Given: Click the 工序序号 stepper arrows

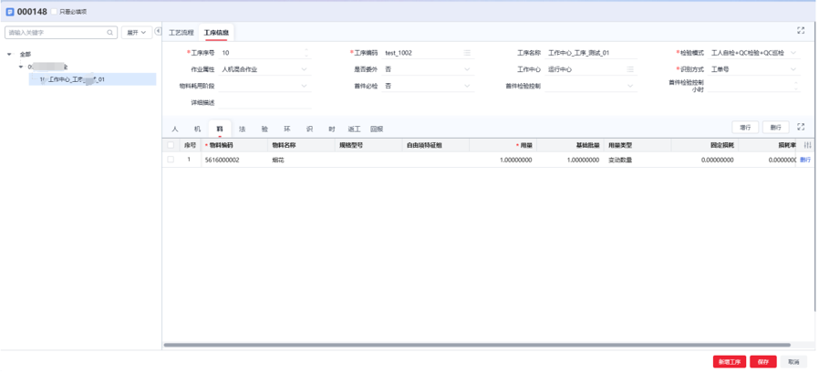Looking at the screenshot, I should [x=306, y=53].
